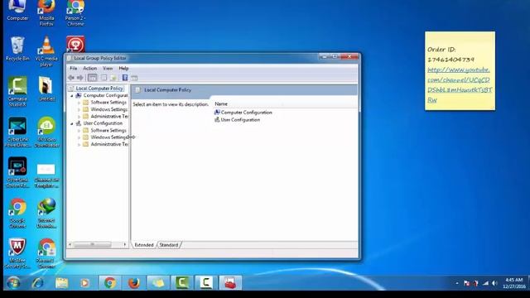Screen dimensions: 530x298
Task: Switch to the Extended tab
Action: (144, 245)
